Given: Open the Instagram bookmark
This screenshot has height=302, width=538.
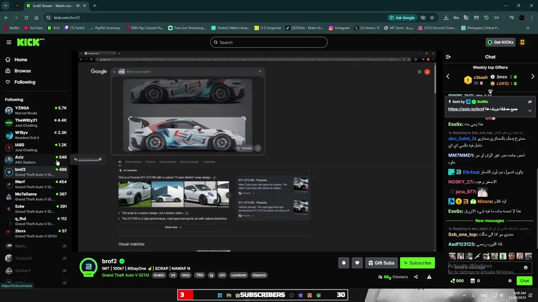Looking at the screenshot, I should pyautogui.click(x=339, y=28).
